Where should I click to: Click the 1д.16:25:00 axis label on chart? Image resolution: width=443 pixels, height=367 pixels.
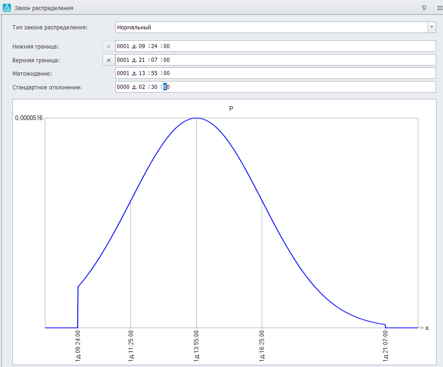pos(262,346)
